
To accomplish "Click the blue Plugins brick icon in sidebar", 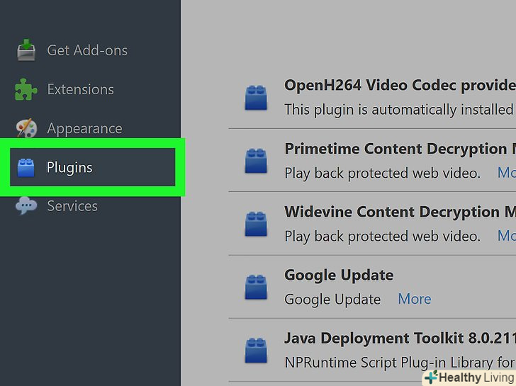I will point(26,168).
